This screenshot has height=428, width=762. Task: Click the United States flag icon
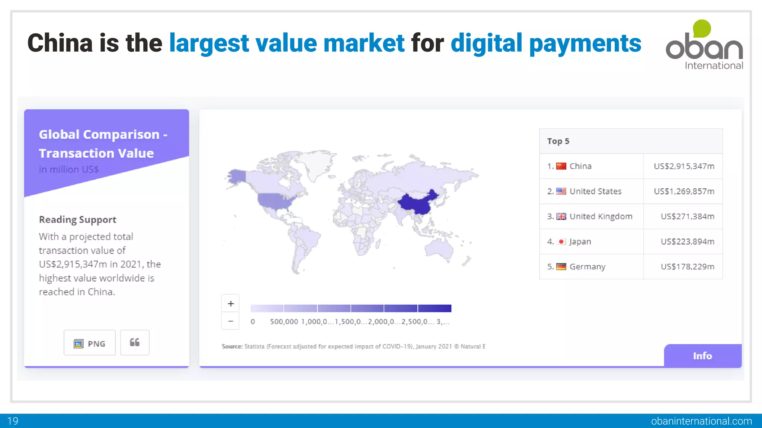pyautogui.click(x=561, y=191)
